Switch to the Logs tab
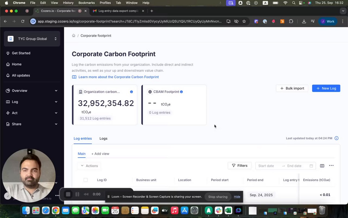 [103, 138]
